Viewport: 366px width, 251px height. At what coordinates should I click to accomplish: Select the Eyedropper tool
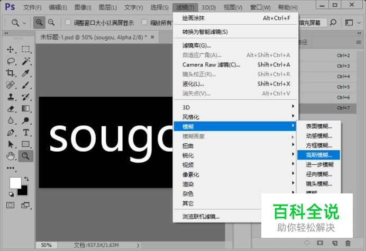click(26, 73)
